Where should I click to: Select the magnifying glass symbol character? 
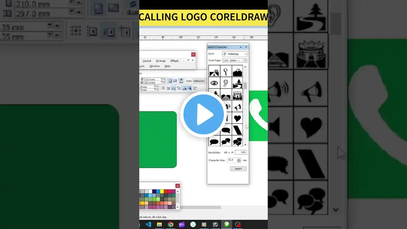tap(225, 72)
